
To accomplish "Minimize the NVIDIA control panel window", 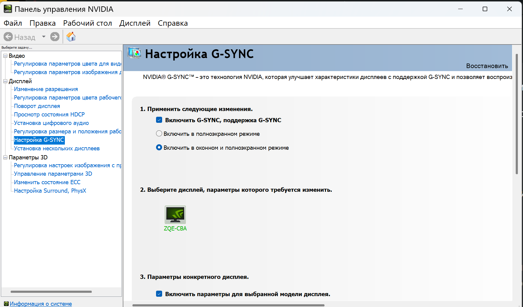I will pyautogui.click(x=460, y=9).
